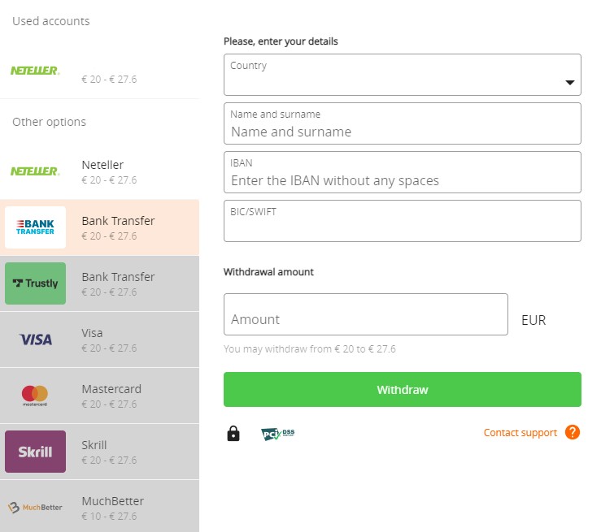The width and height of the screenshot is (601, 532).
Task: Pick the Visa card logo
Action: coord(35,340)
